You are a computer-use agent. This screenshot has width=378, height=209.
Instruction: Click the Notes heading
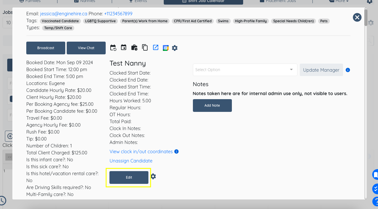tap(200, 84)
